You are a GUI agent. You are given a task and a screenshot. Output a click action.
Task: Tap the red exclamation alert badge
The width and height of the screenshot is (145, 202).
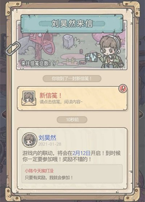coord(123,89)
